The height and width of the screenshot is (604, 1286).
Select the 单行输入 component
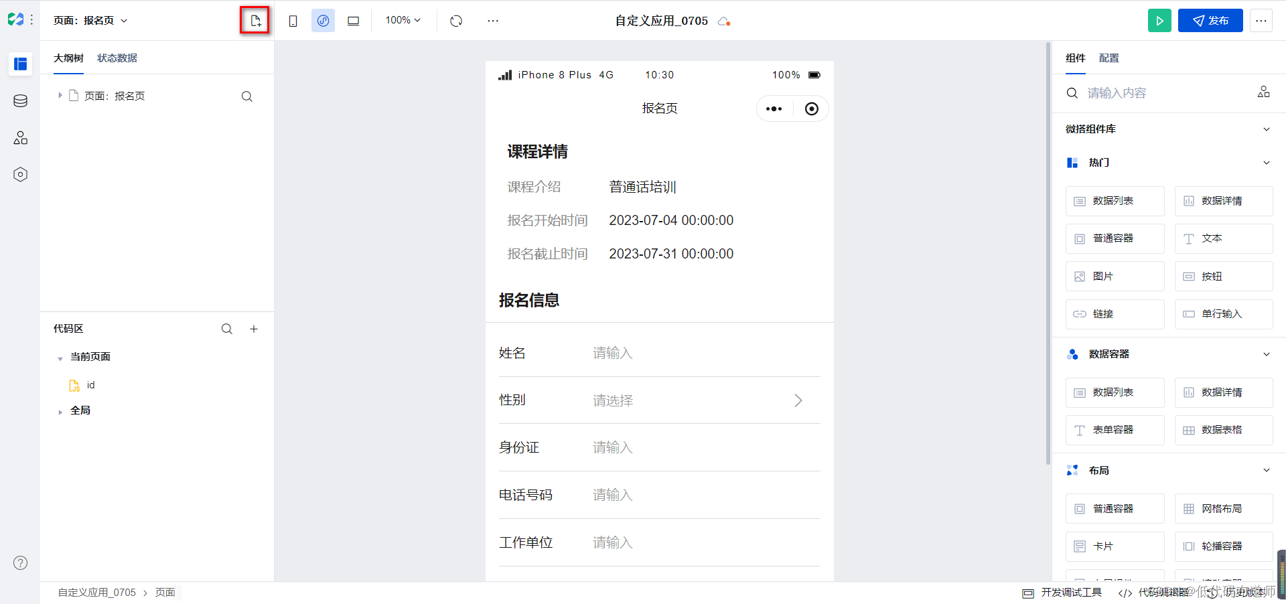1224,314
